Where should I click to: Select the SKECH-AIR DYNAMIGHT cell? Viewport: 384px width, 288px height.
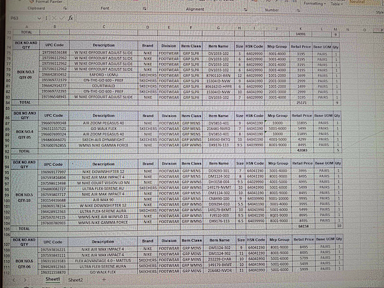point(103,139)
